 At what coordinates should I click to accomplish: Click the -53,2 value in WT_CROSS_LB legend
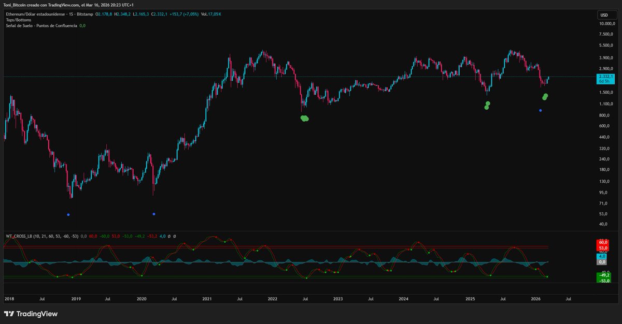[152, 236]
